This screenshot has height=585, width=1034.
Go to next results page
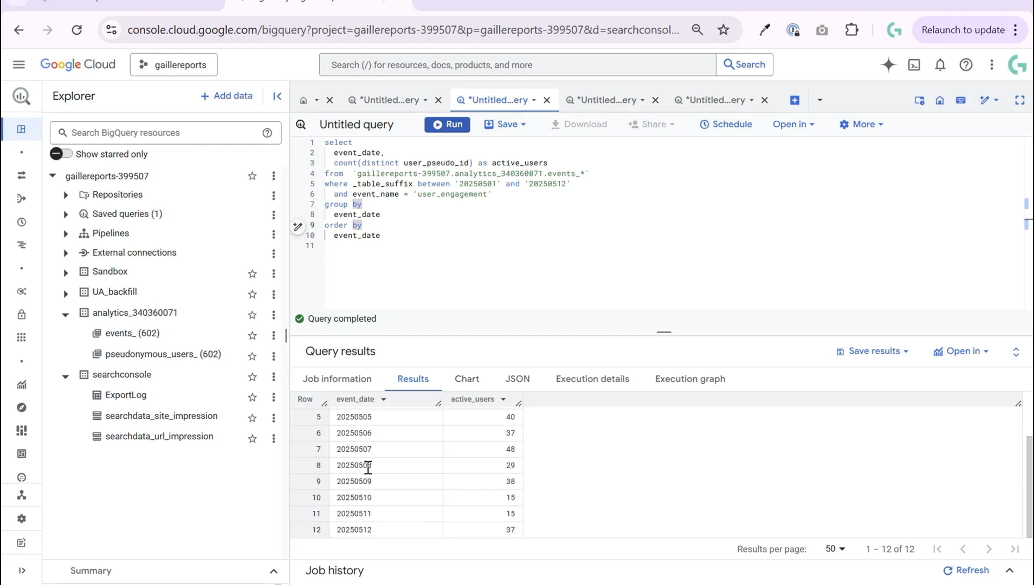pyautogui.click(x=988, y=549)
